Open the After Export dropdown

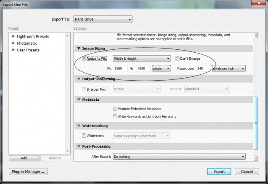pyautogui.click(x=179, y=156)
